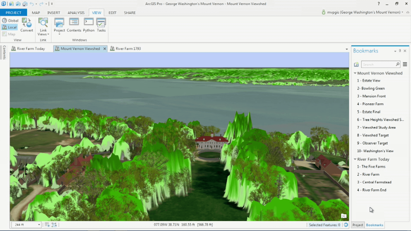This screenshot has width=411, height=231.
Task: Select bookmark 9 - Observer Target
Action: 372,143
